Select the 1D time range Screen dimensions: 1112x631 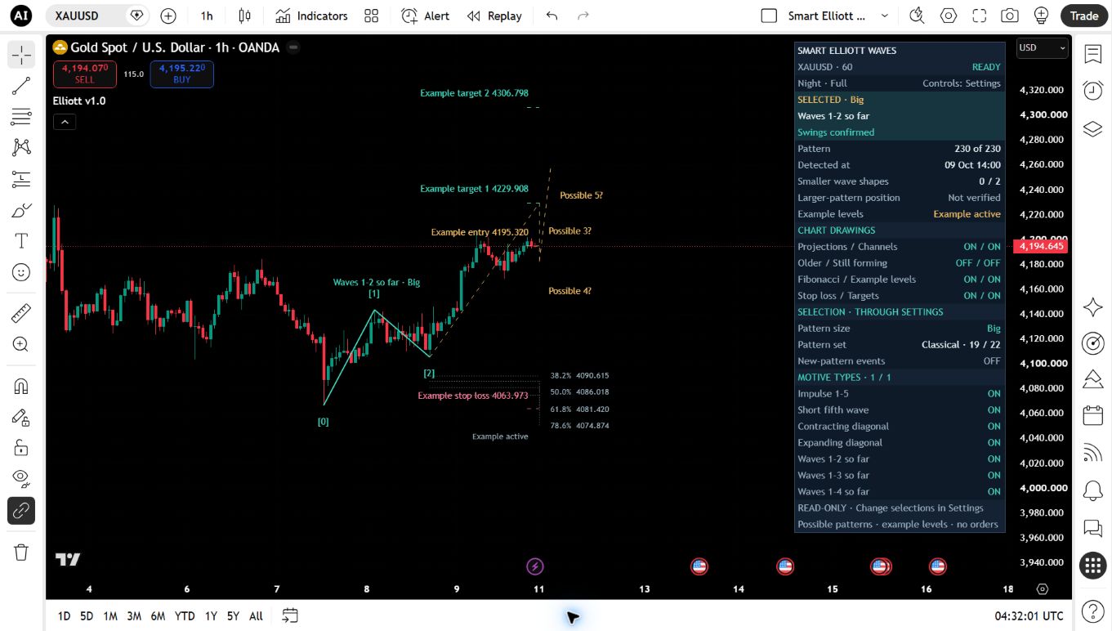coord(64,616)
